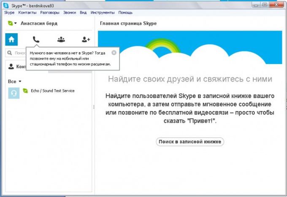Click the search magnifier icon
This screenshot has width=287, height=197.
pyautogui.click(x=10, y=53)
